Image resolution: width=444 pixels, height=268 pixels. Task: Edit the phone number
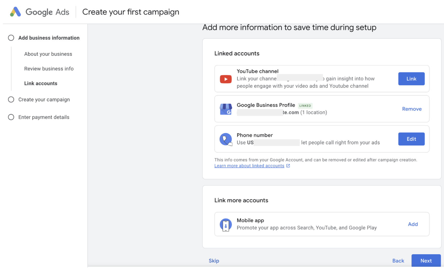click(411, 139)
